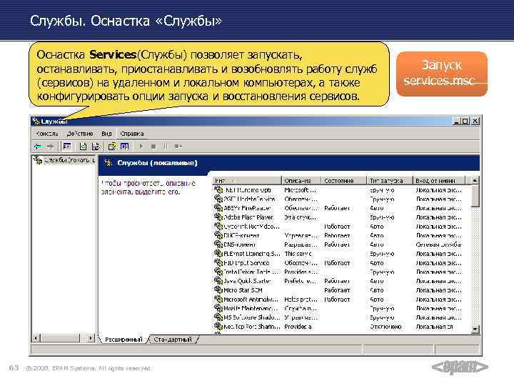Sort by the Имя column header
514x386 pixels.
pyautogui.click(x=248, y=181)
